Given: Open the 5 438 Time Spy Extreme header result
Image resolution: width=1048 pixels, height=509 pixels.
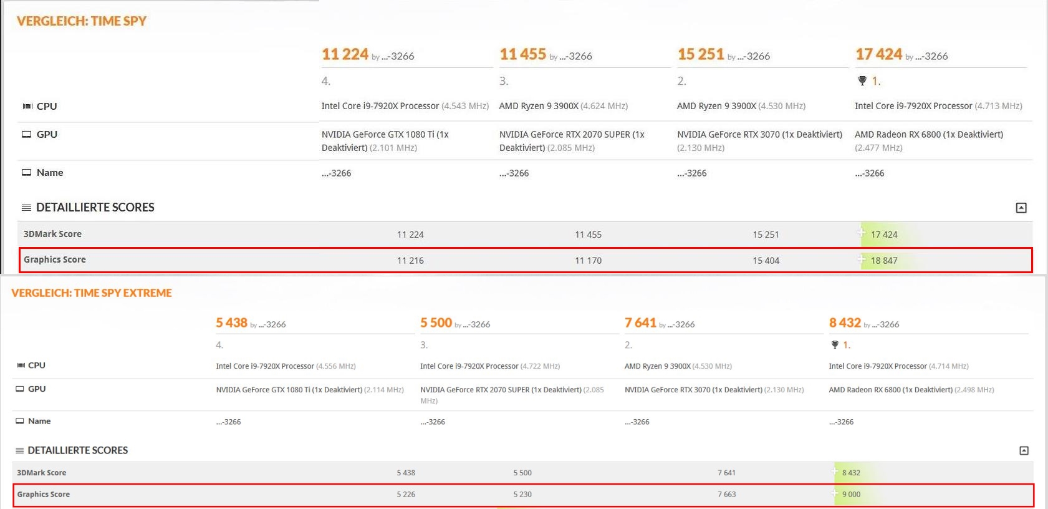Looking at the screenshot, I should pos(231,322).
